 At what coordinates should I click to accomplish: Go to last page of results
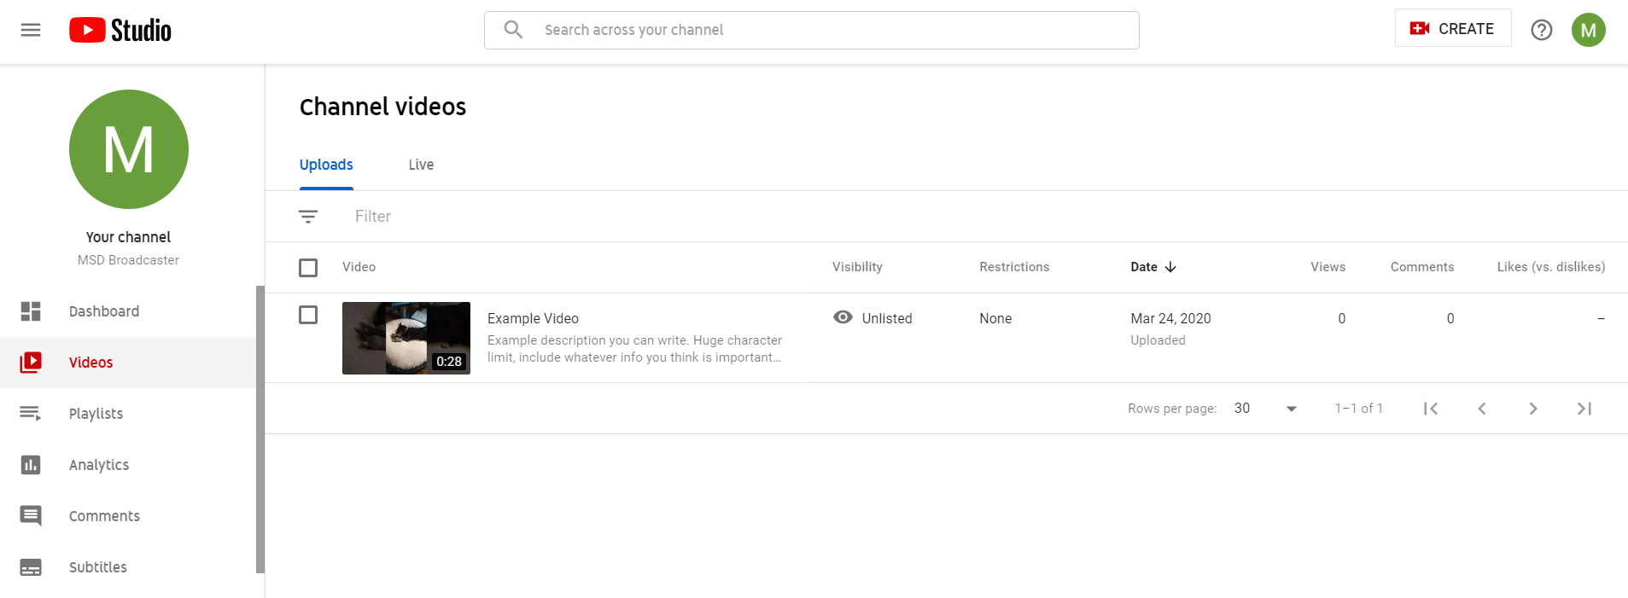tap(1584, 409)
